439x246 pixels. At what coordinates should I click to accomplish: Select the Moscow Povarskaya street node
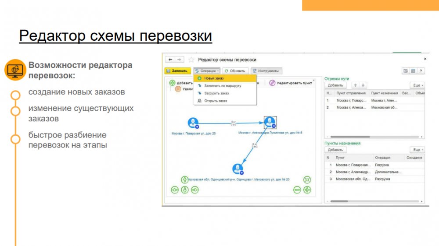click(x=193, y=123)
